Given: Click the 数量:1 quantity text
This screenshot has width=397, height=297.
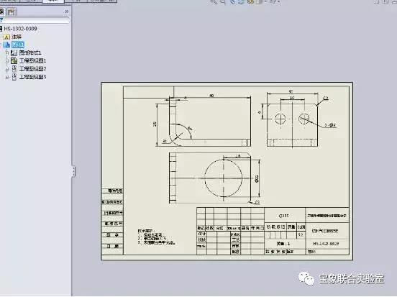Looking at the screenshot, I should coord(283,244).
